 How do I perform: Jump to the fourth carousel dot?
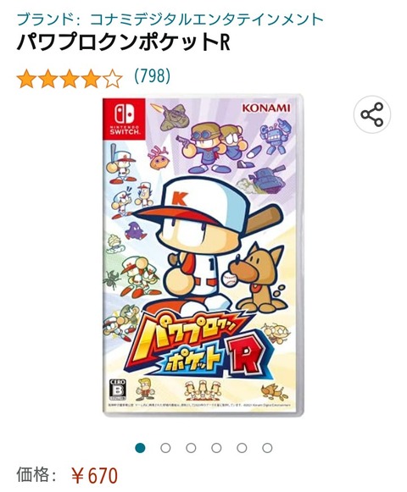click(x=216, y=448)
